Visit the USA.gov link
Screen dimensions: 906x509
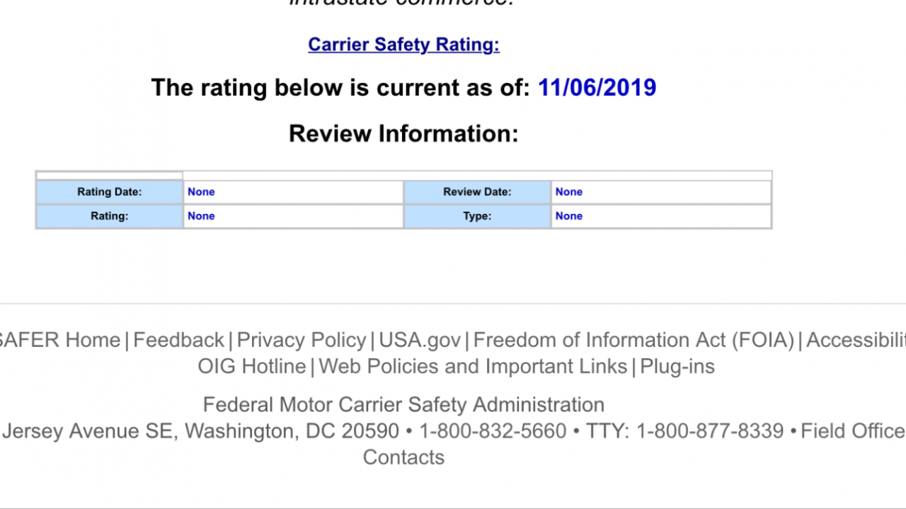420,340
